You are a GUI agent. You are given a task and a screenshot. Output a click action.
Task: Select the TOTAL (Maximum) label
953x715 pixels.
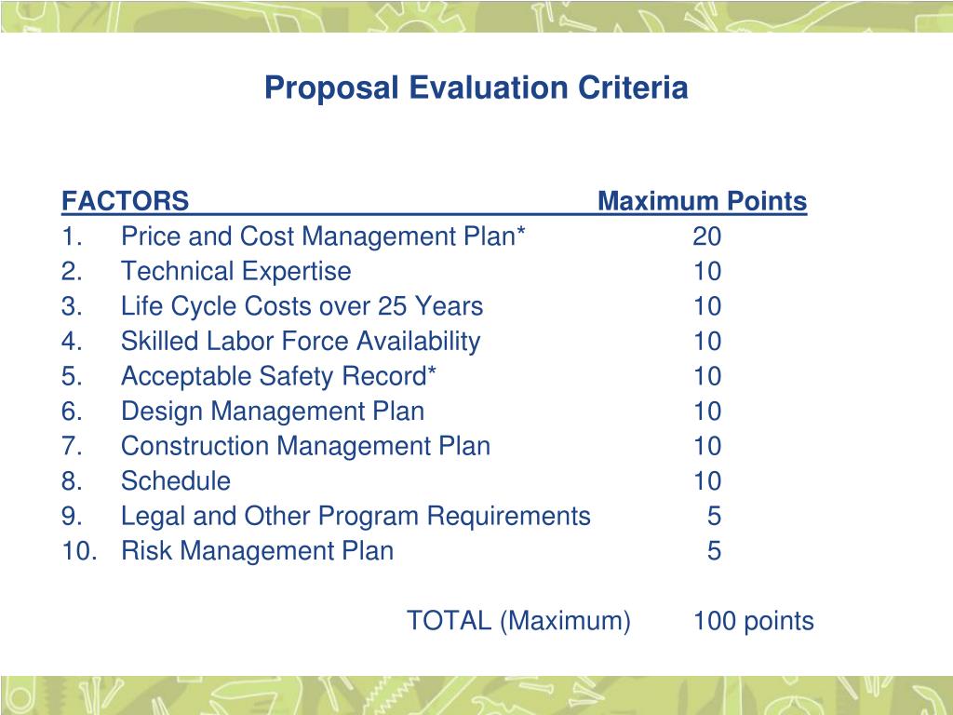[x=518, y=621]
